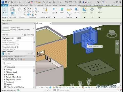123x92 pixels.
Task: Toggle the Vztažené k objemu checkbox
Action: coord(18,49)
